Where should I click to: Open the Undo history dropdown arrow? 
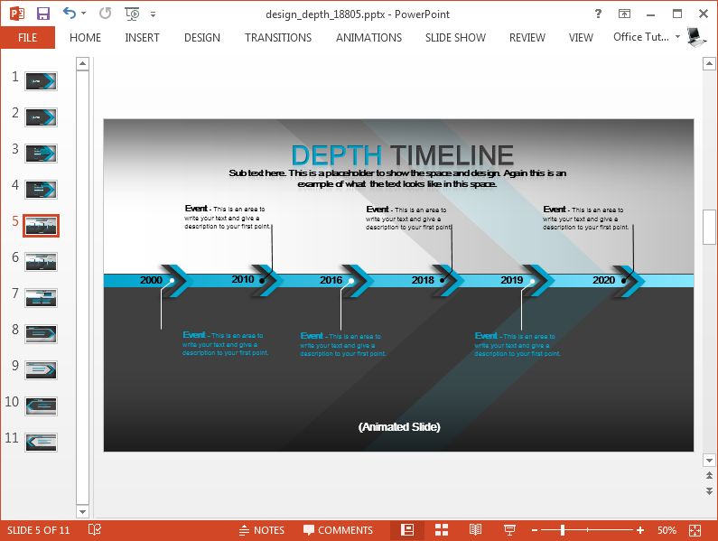(x=83, y=14)
